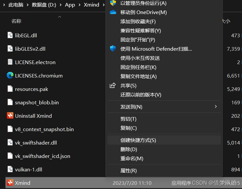The width and height of the screenshot is (242, 189).
Task: Select LICENSE.electron file name
Action: pyautogui.click(x=35, y=62)
